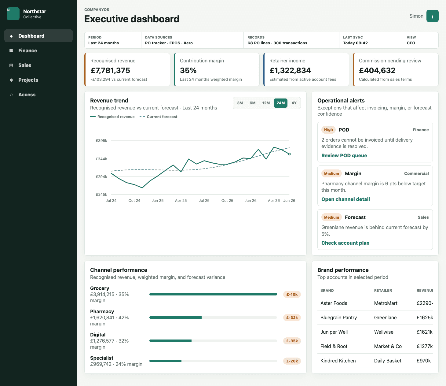Click the Sales list icon in the sidebar
This screenshot has width=446, height=386.
[11, 65]
